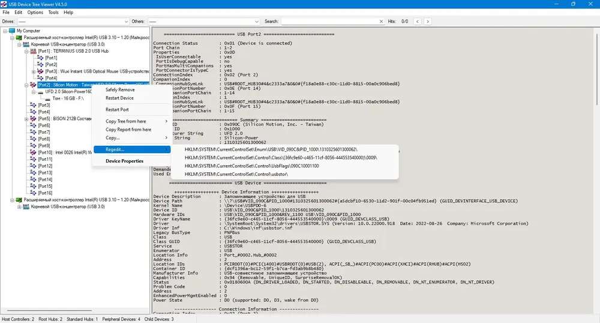Go to previous search hit
This screenshot has width=600, height=323.
click(418, 22)
